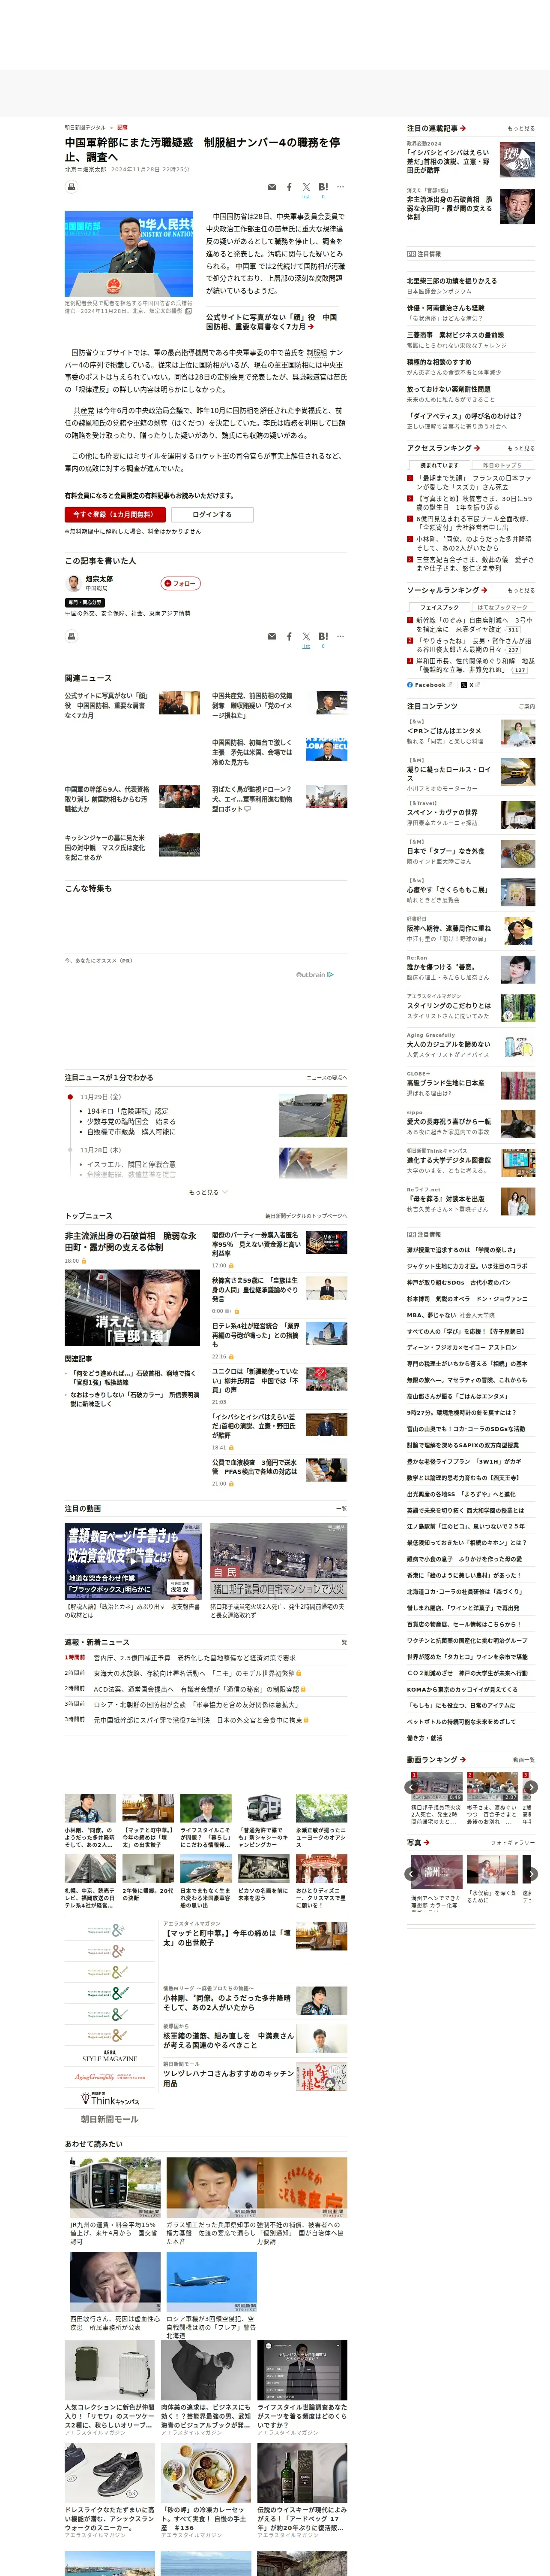Select the フェイスブック ranking tab

439,607
